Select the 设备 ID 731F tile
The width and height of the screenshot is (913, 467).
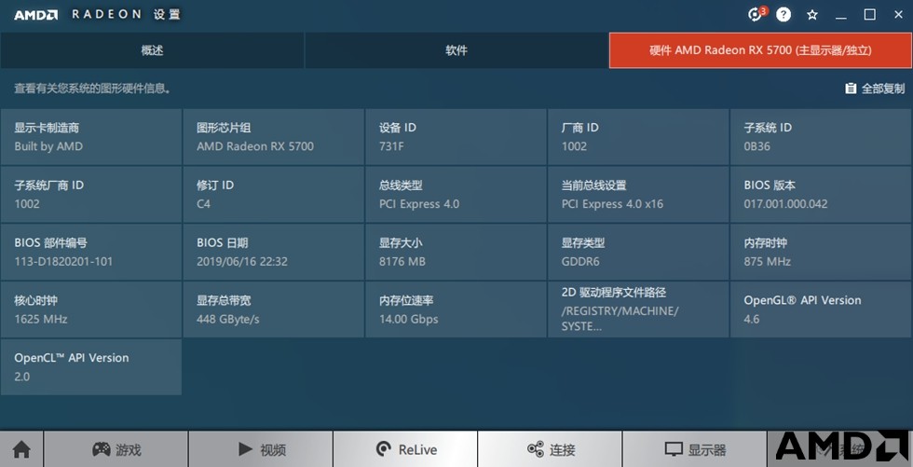(456, 136)
